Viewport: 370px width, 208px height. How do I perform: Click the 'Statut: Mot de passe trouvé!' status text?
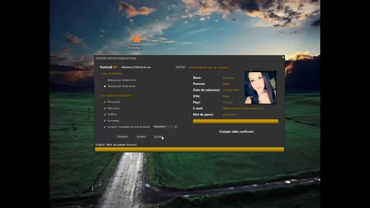coord(116,145)
